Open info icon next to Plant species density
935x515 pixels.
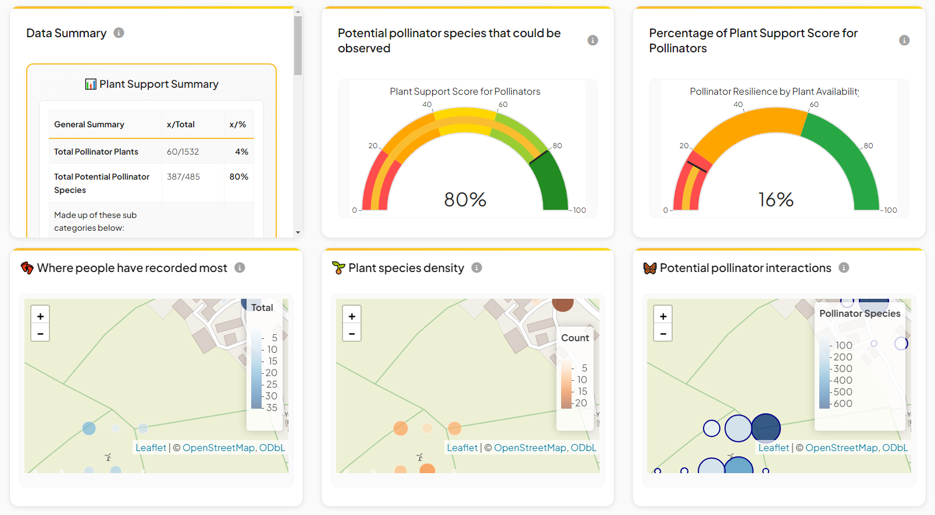click(x=477, y=267)
